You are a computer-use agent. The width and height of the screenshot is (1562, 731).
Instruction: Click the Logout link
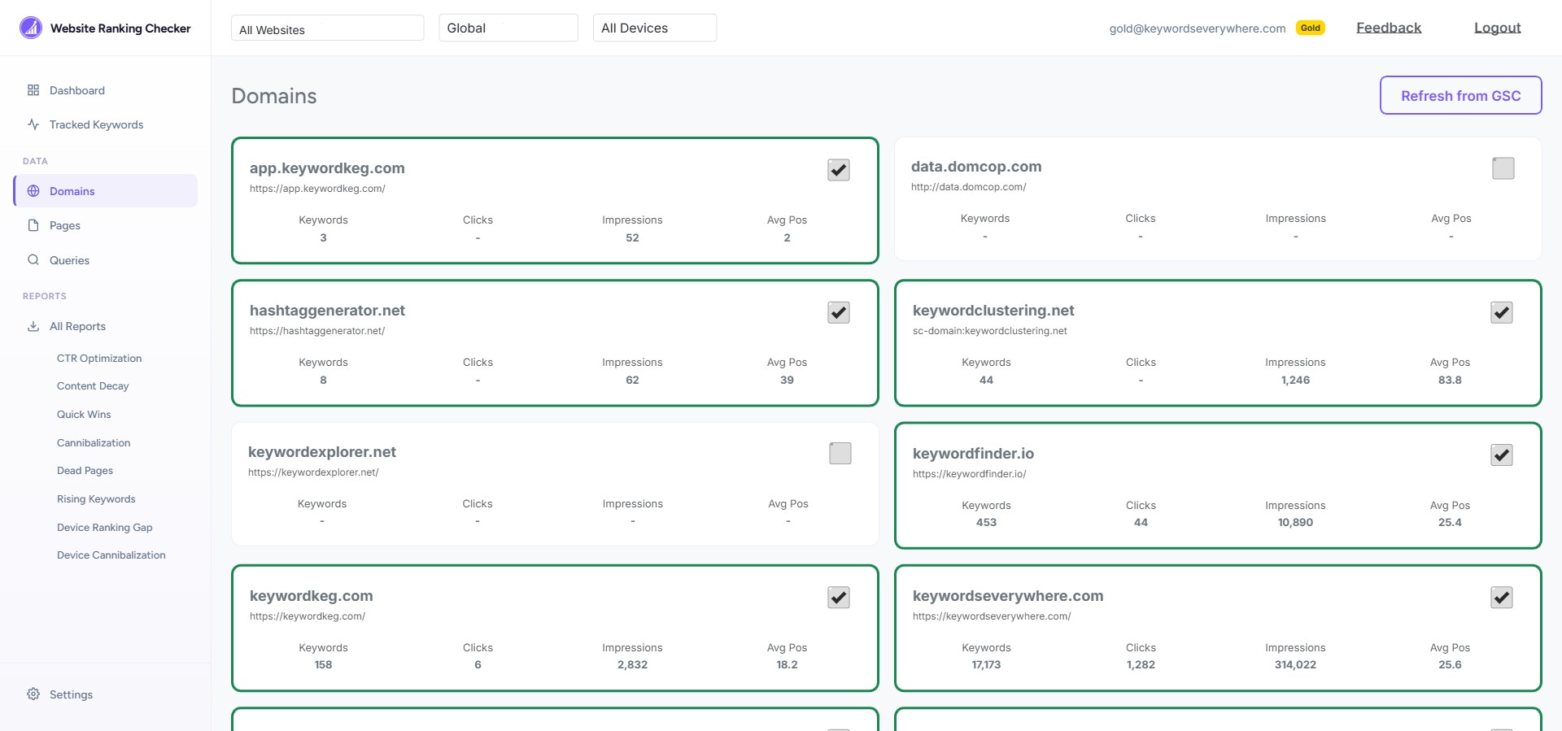click(1497, 28)
